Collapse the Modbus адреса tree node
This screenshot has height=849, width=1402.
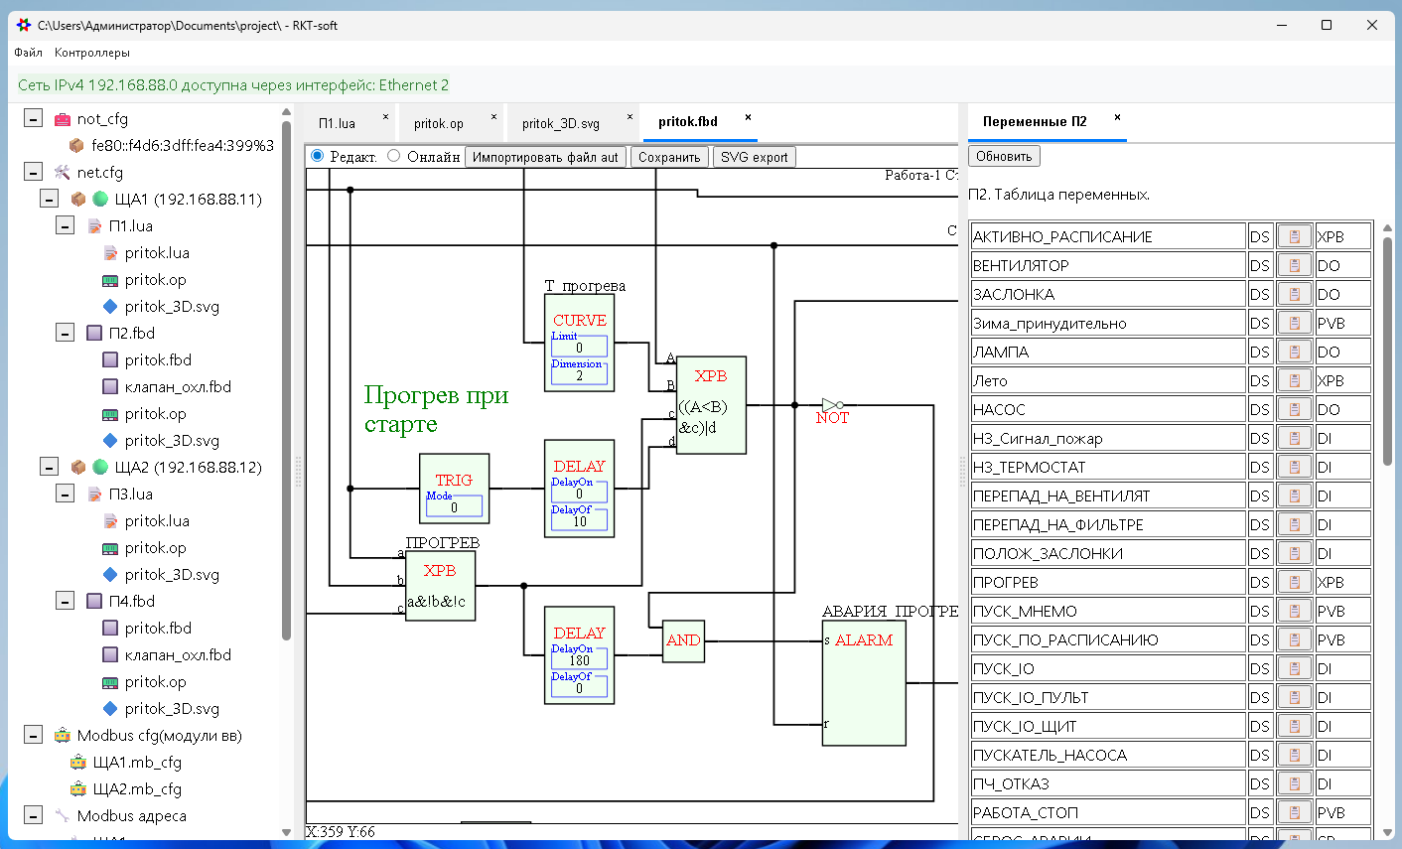(33, 816)
